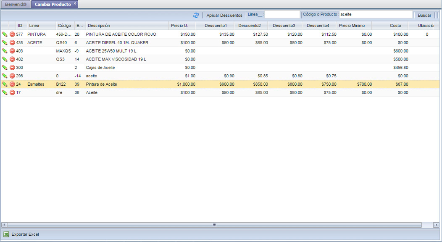Click Exportar Excel link
The height and width of the screenshot is (242, 442).
(x=25, y=234)
